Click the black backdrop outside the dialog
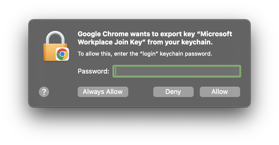This screenshot has height=145, width=279. tap(139, 125)
